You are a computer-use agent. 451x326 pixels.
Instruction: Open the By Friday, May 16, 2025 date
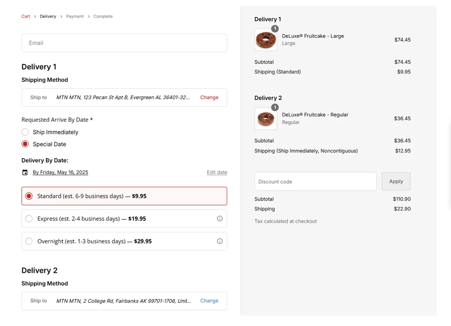(60, 172)
